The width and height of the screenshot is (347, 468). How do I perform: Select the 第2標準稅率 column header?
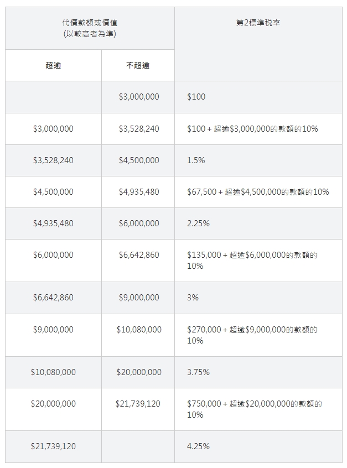pos(258,23)
